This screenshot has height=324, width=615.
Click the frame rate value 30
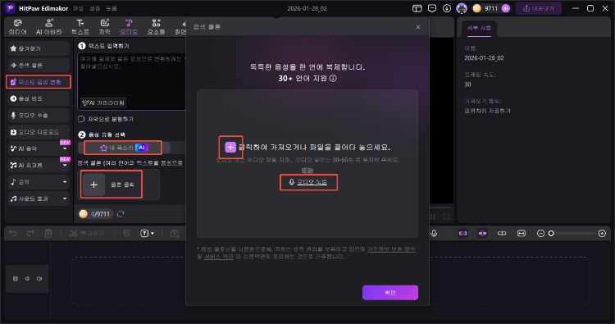point(467,84)
